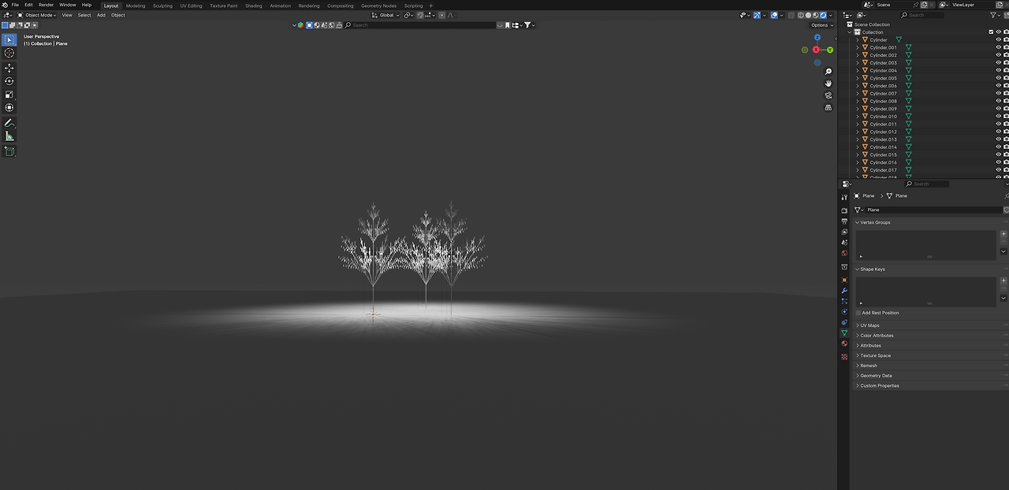Open the Scene properties tab
The width and height of the screenshot is (1009, 490).
pyautogui.click(x=844, y=243)
